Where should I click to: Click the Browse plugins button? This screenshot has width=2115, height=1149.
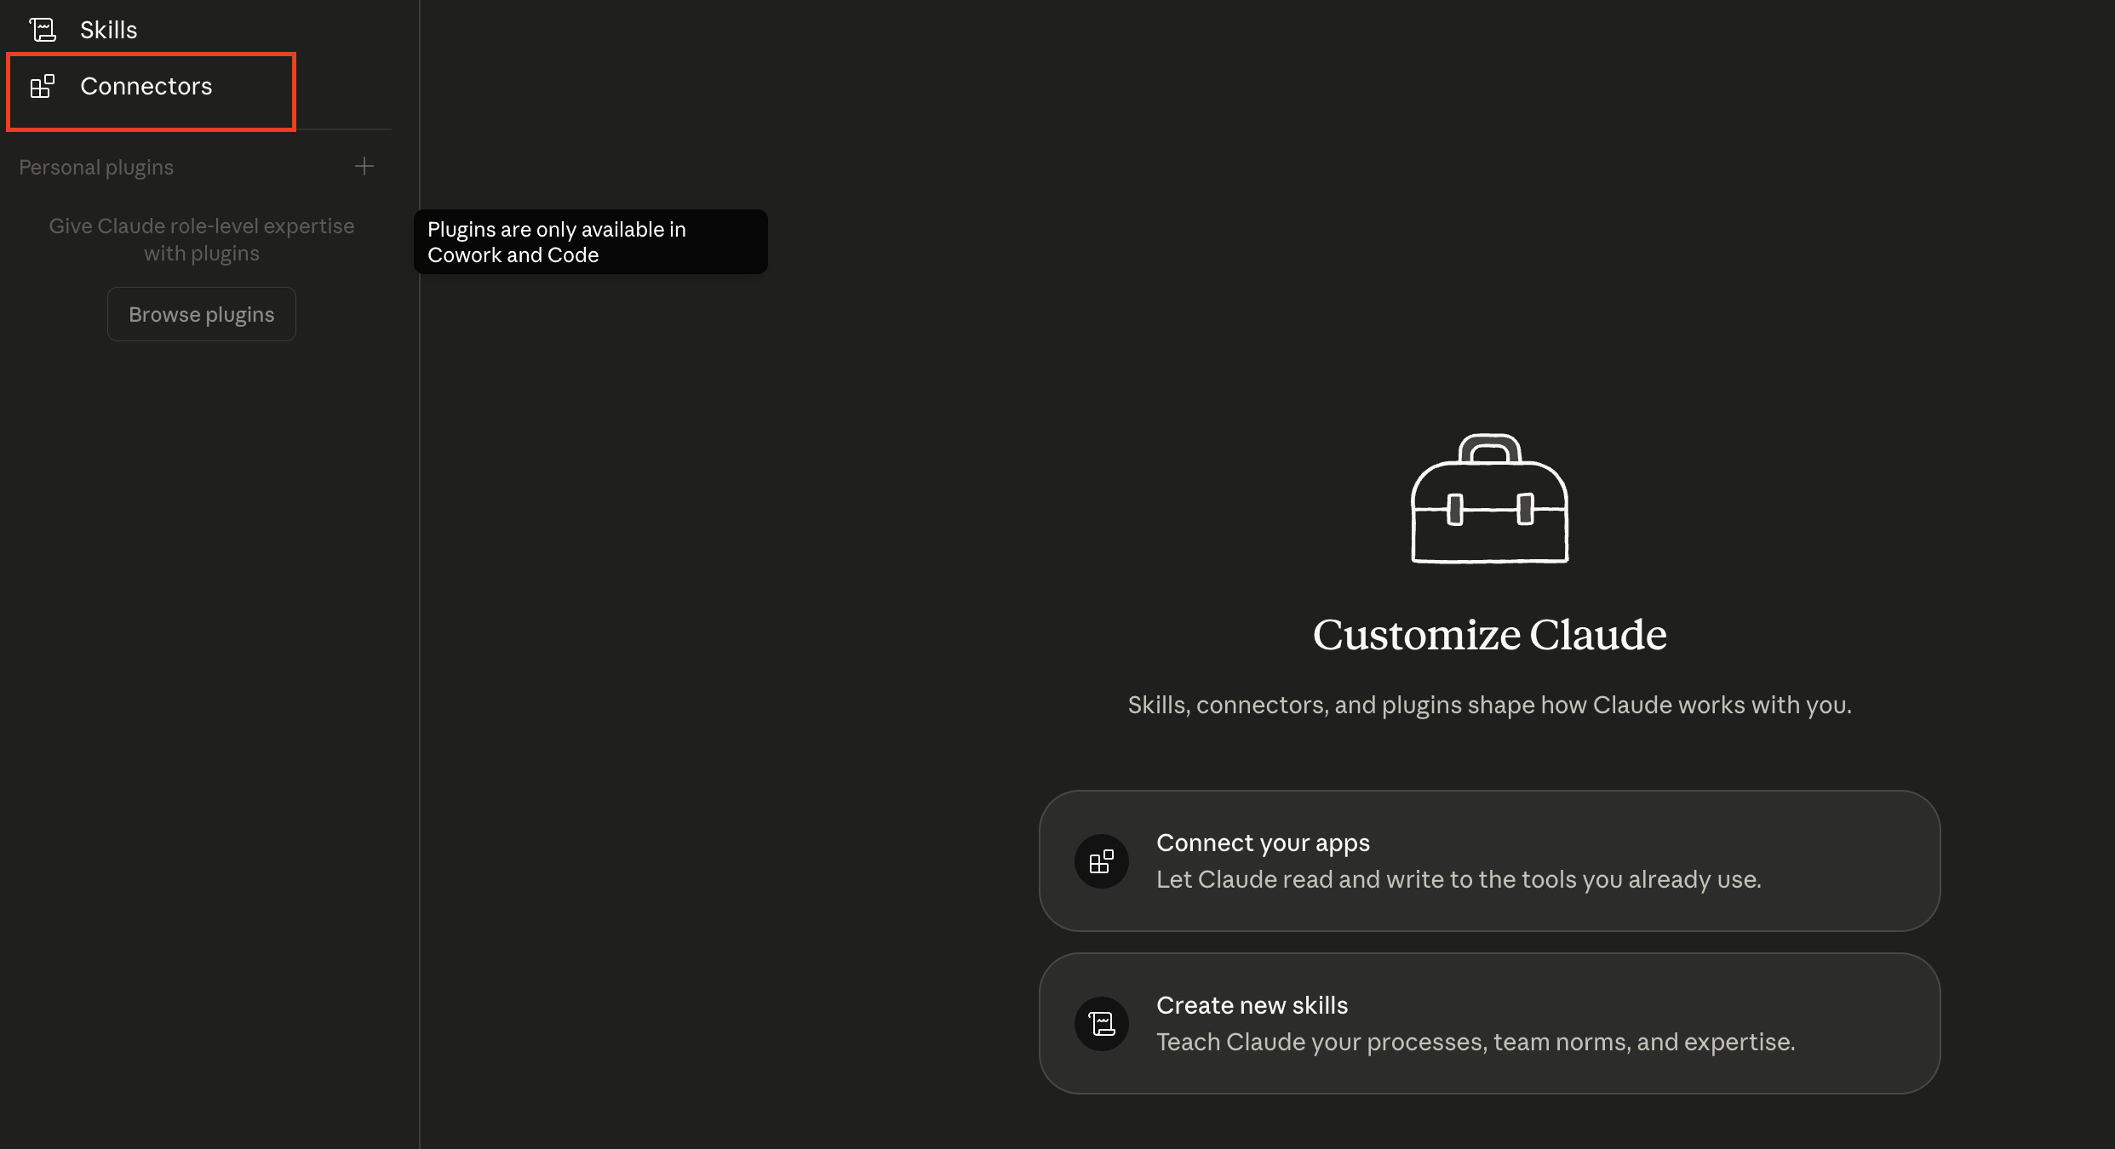[202, 314]
